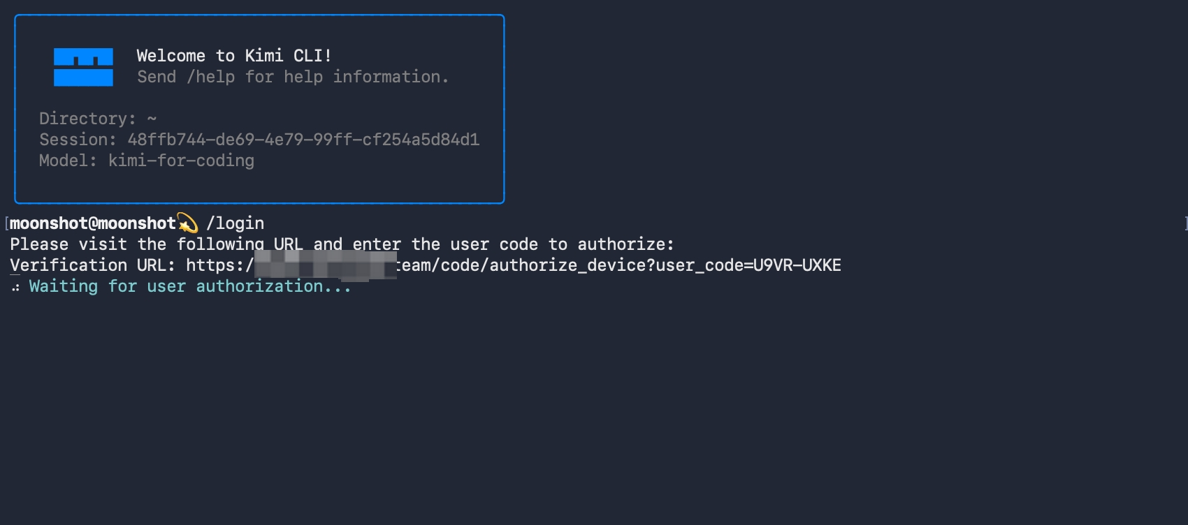
Task: Click the spinner icon before Waiting text
Action: (15, 287)
